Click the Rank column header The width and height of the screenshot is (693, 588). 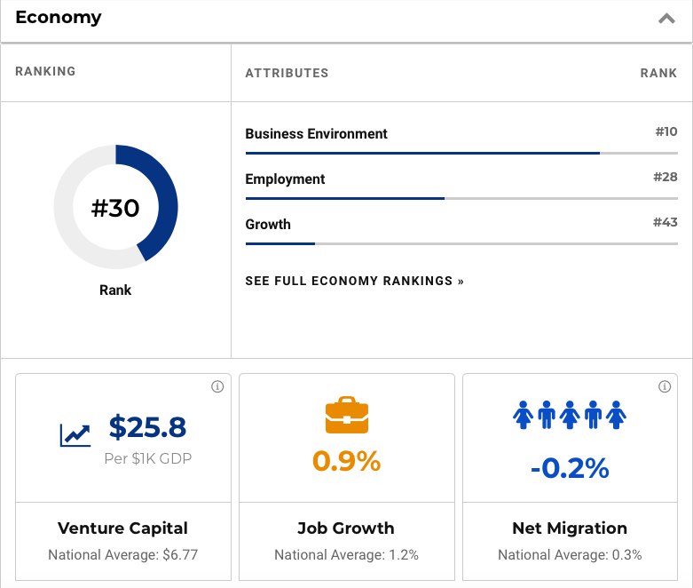coord(658,73)
